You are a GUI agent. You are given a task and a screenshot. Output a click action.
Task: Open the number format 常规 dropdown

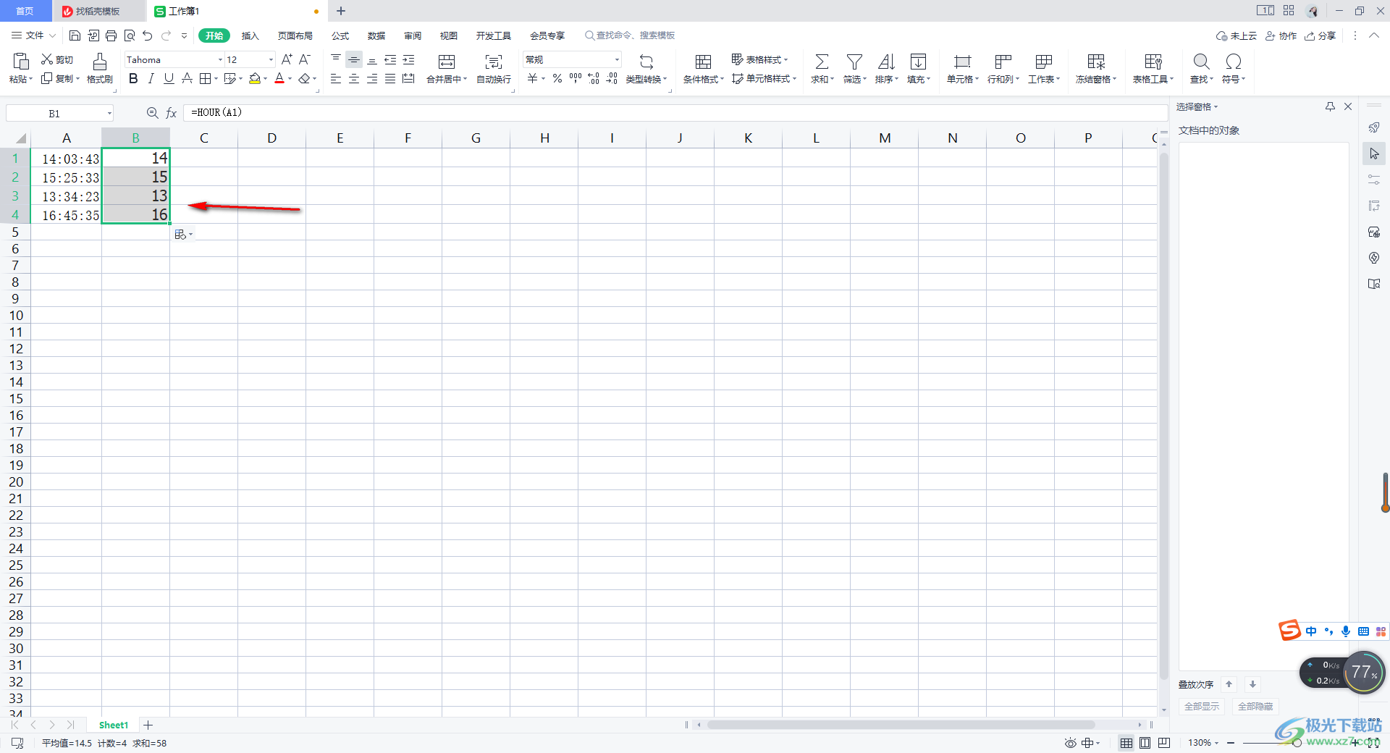[x=617, y=59]
